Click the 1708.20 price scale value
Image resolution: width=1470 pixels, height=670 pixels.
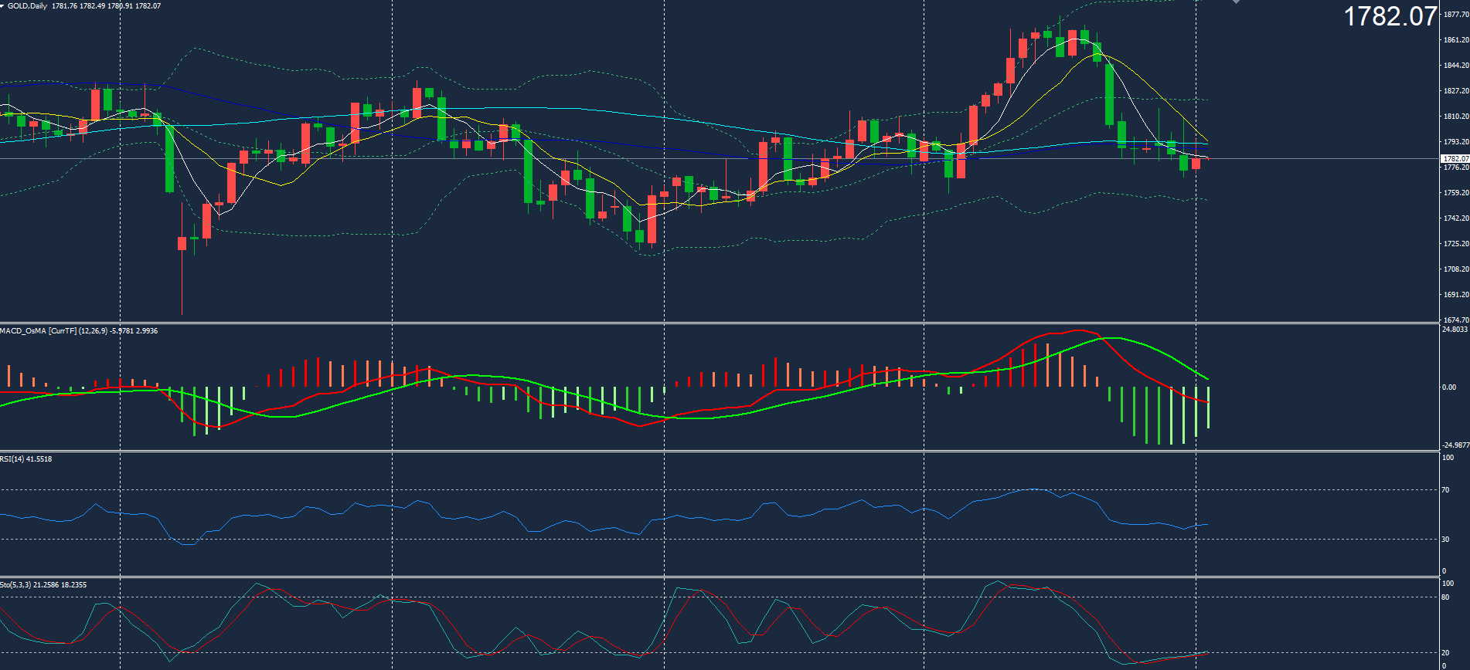pyautogui.click(x=1456, y=269)
